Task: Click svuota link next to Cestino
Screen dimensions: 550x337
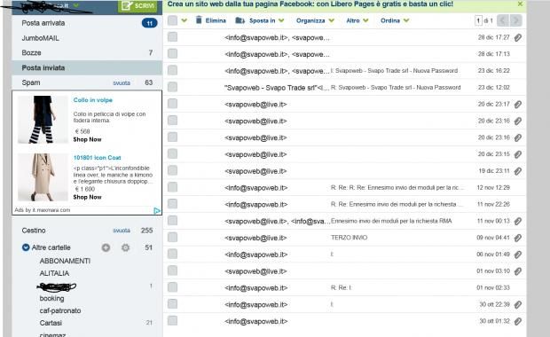Action: [122, 231]
